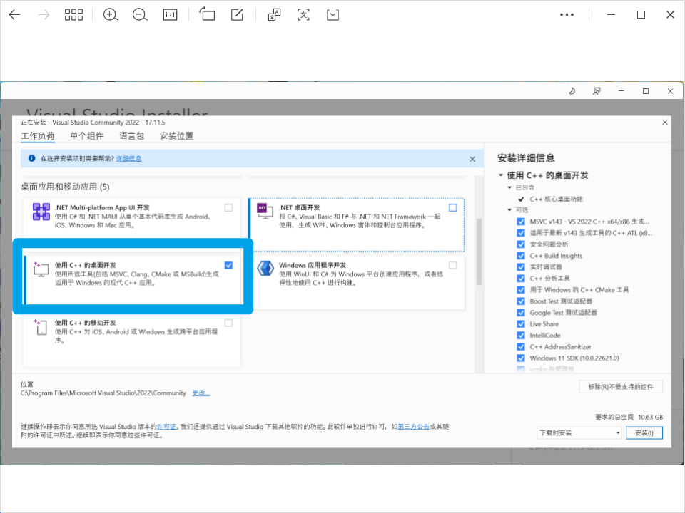Click the C++ 核心桌面功能 included item
Screen dimensions: 685x513
556,199
